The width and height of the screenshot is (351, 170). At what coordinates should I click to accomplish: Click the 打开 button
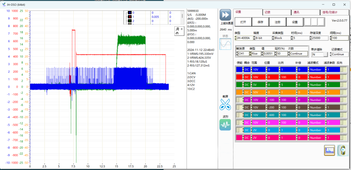(x=243, y=22)
